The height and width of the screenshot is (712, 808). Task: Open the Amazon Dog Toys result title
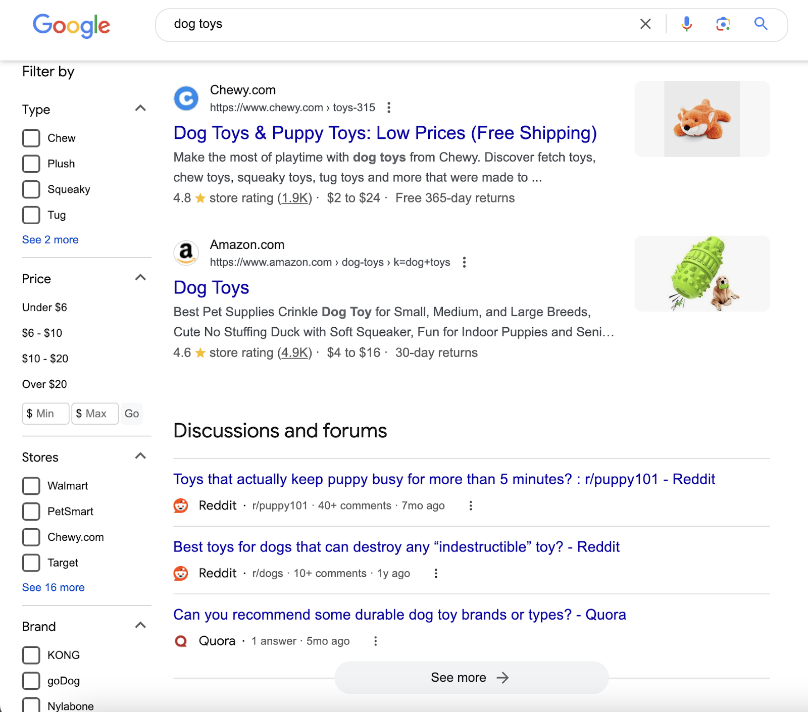[x=211, y=287]
